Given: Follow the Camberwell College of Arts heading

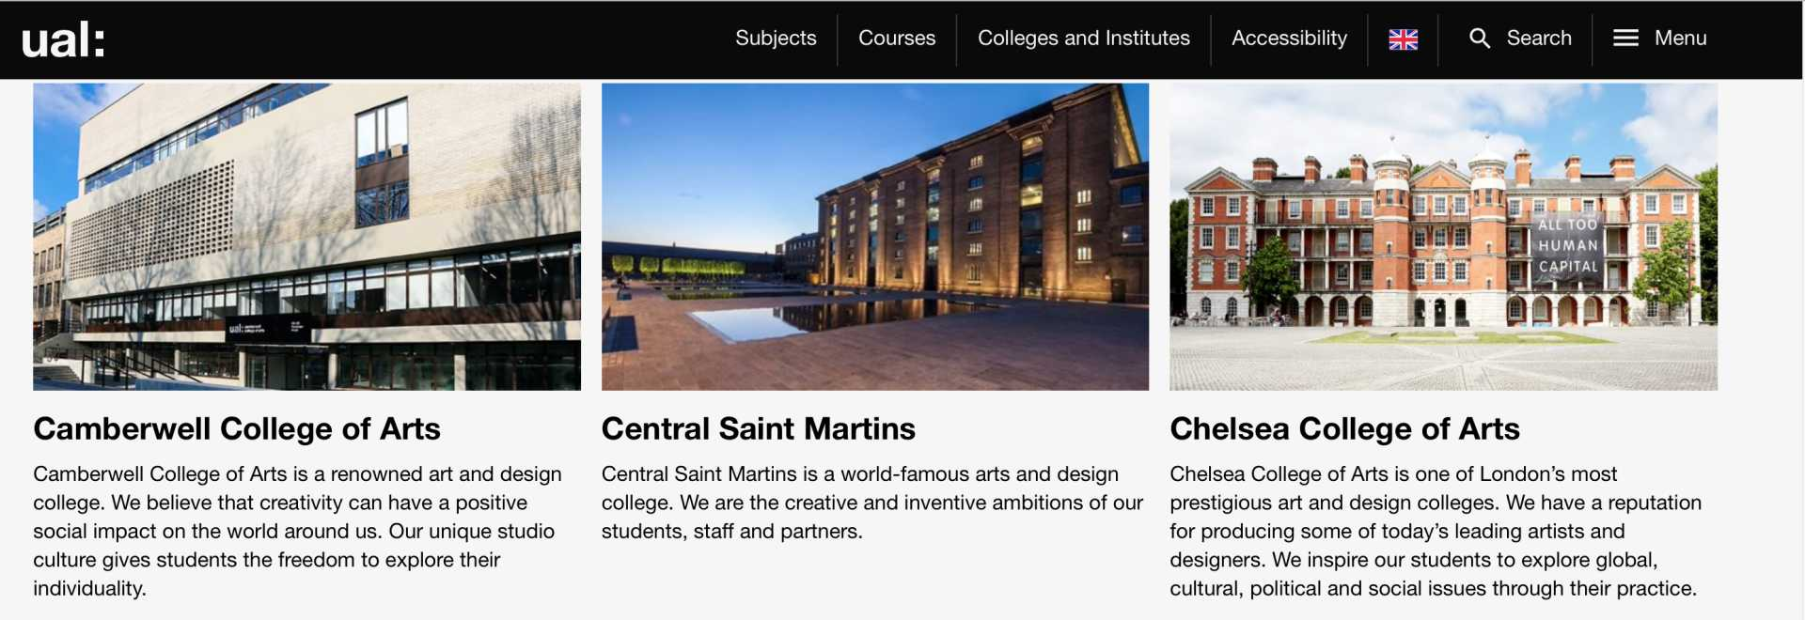Looking at the screenshot, I should 237,429.
